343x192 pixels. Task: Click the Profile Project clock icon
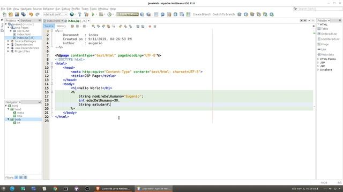click(x=109, y=14)
